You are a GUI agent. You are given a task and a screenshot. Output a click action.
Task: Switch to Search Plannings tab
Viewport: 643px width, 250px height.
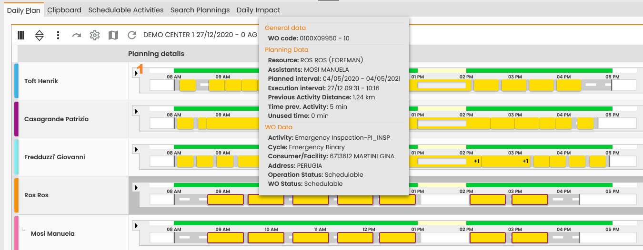(200, 10)
